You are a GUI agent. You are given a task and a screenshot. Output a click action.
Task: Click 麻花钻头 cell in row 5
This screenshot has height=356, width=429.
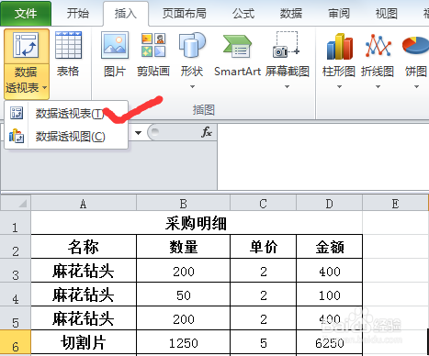click(x=84, y=318)
